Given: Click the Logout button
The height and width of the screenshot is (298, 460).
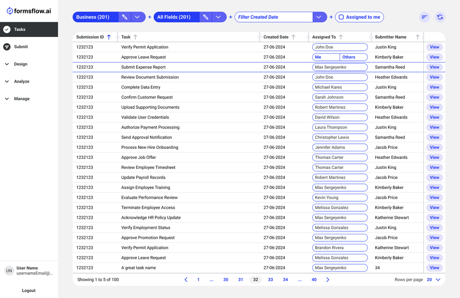Looking at the screenshot, I should click(29, 290).
